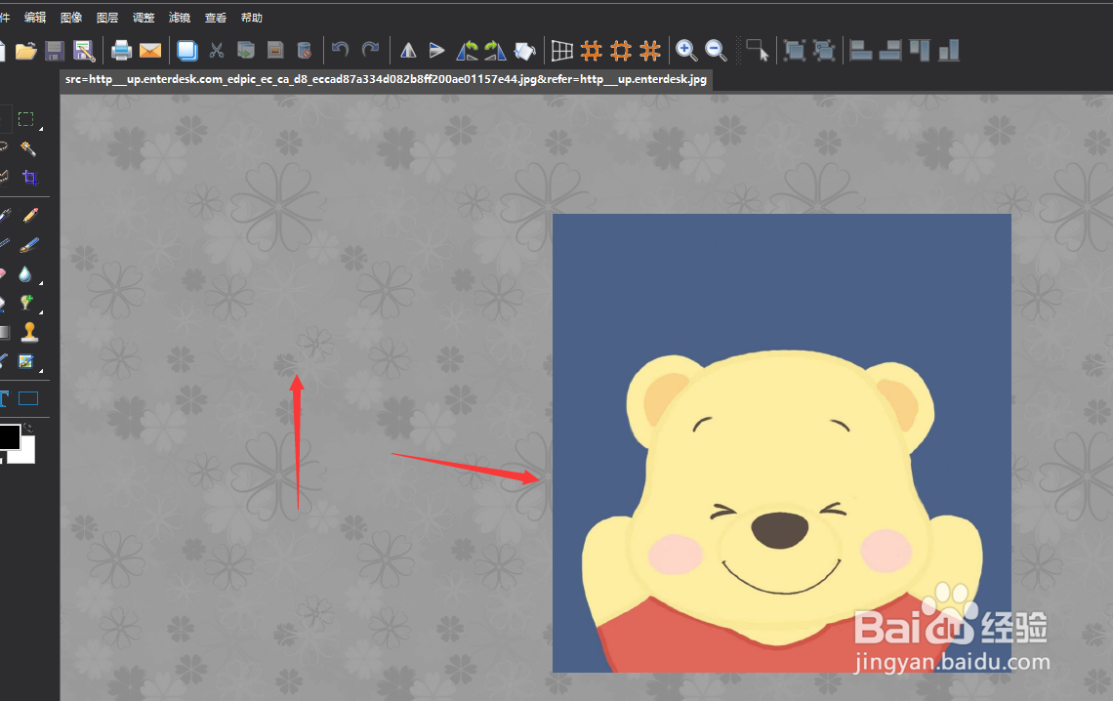The width and height of the screenshot is (1113, 701).
Task: Click the second orange grid icon
Action: 620,51
